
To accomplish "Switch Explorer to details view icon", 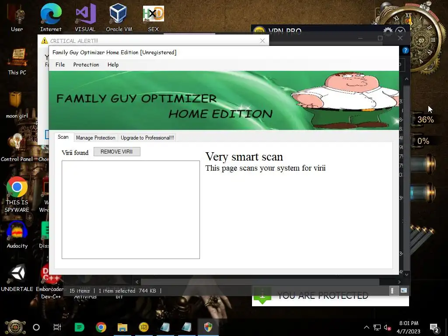I will (x=392, y=290).
